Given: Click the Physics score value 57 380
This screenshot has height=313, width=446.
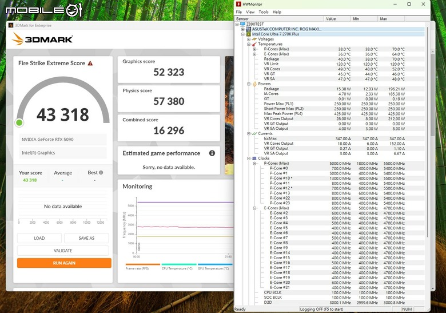Looking at the screenshot, I should [x=169, y=101].
